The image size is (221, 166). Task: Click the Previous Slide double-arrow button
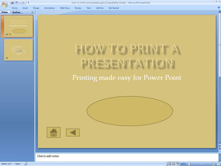click(220, 146)
